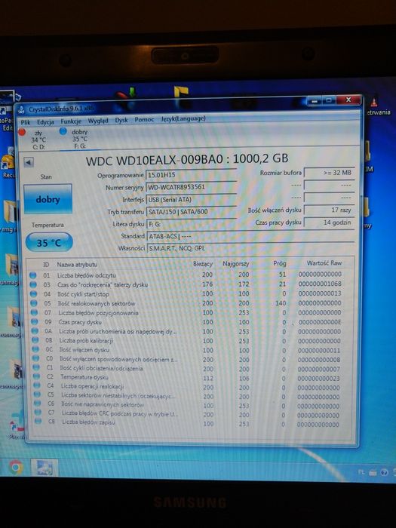Click the blue 'dobry' health status button

tap(48, 199)
